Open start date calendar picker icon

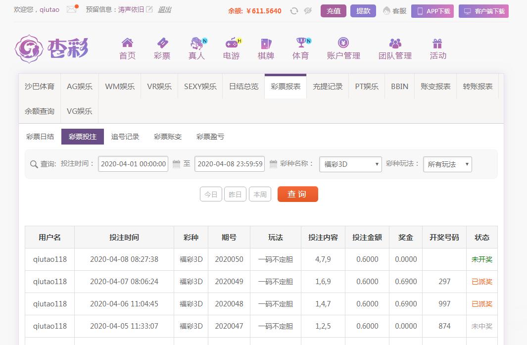click(x=176, y=164)
